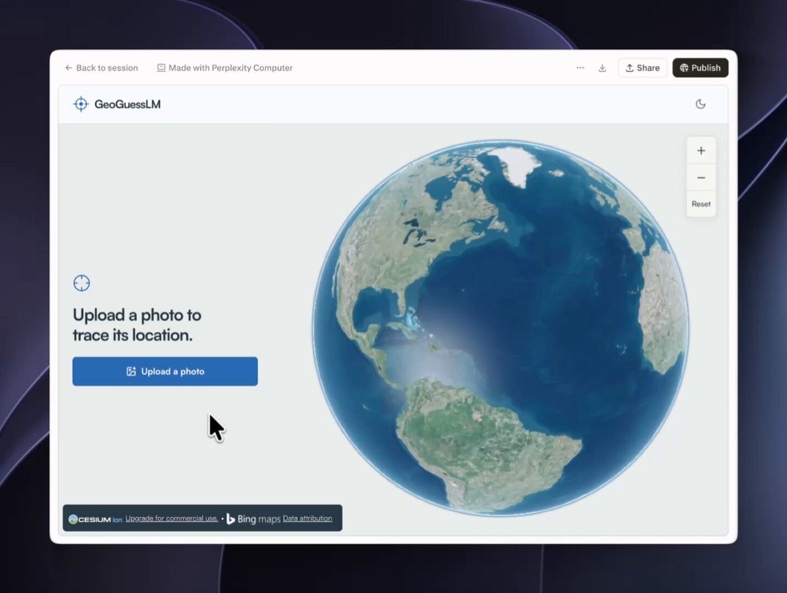Click the Upload a photo button

coord(165,372)
